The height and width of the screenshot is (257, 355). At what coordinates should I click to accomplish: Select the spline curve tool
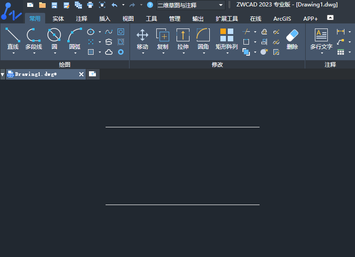tap(109, 32)
